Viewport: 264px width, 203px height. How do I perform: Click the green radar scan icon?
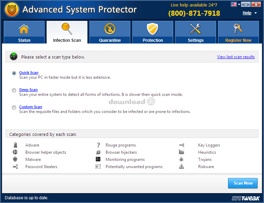click(14, 56)
